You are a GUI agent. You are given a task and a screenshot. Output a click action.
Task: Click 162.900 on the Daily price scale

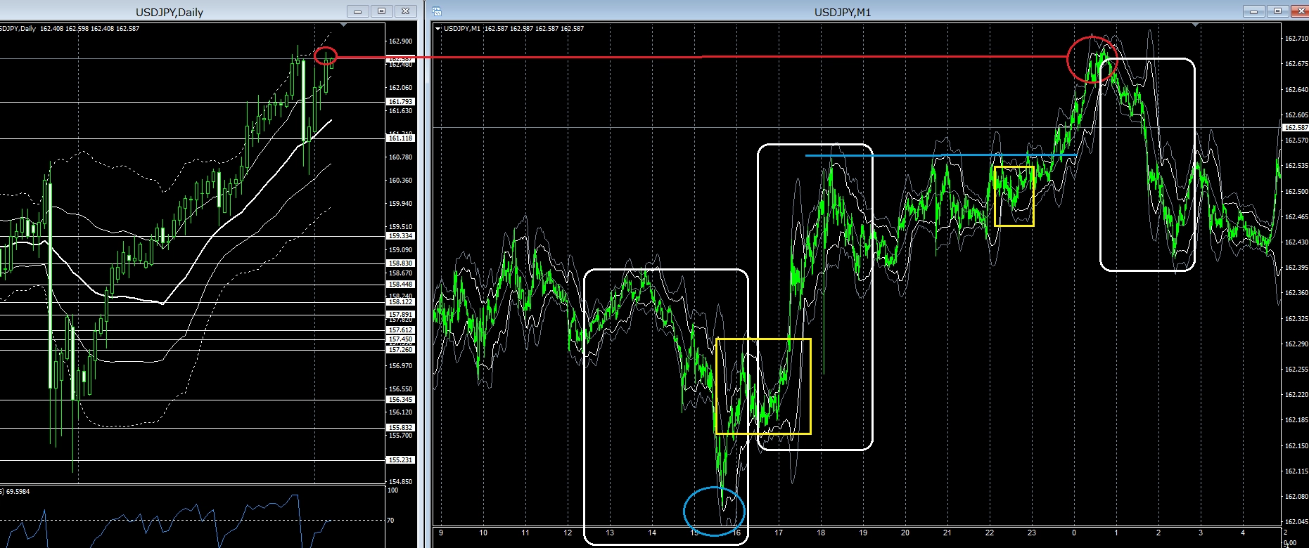click(400, 41)
